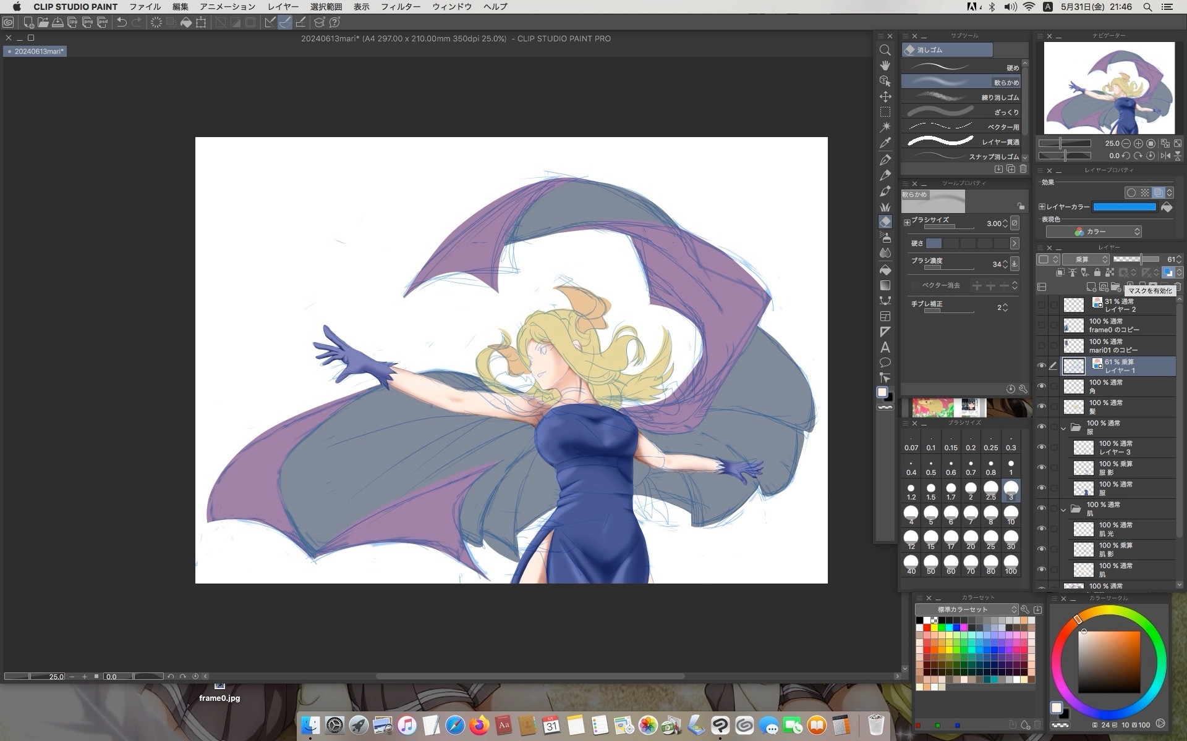
Task: Show the frame0 のコピー layer visibility box
Action: (1042, 325)
